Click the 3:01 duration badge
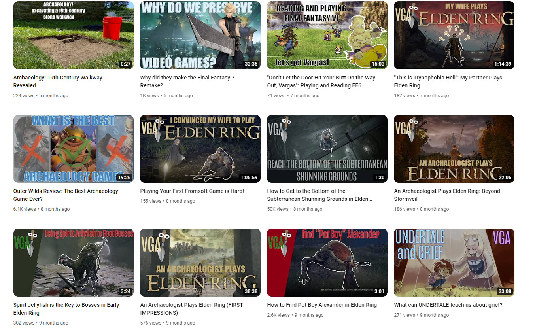The image size is (535, 329). click(379, 291)
